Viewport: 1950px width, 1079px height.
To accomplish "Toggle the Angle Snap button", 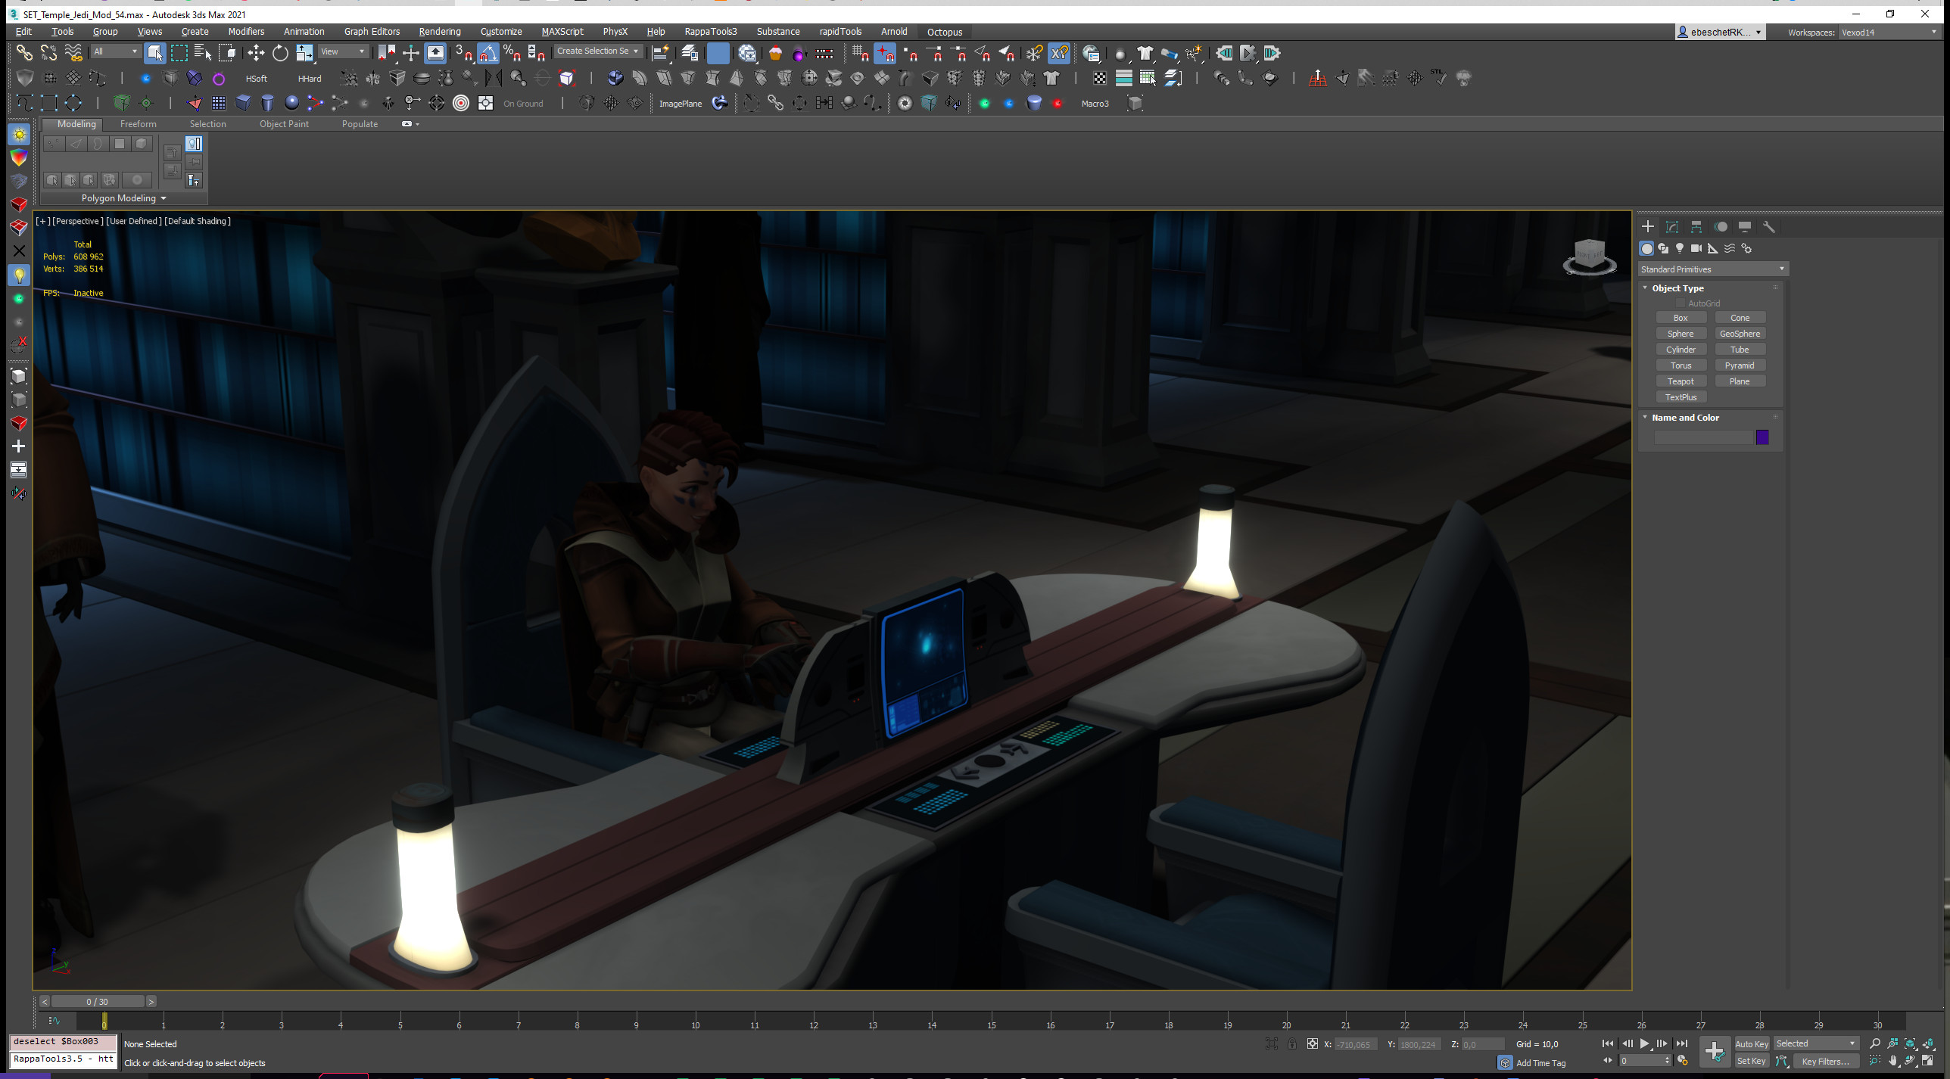I will [488, 53].
